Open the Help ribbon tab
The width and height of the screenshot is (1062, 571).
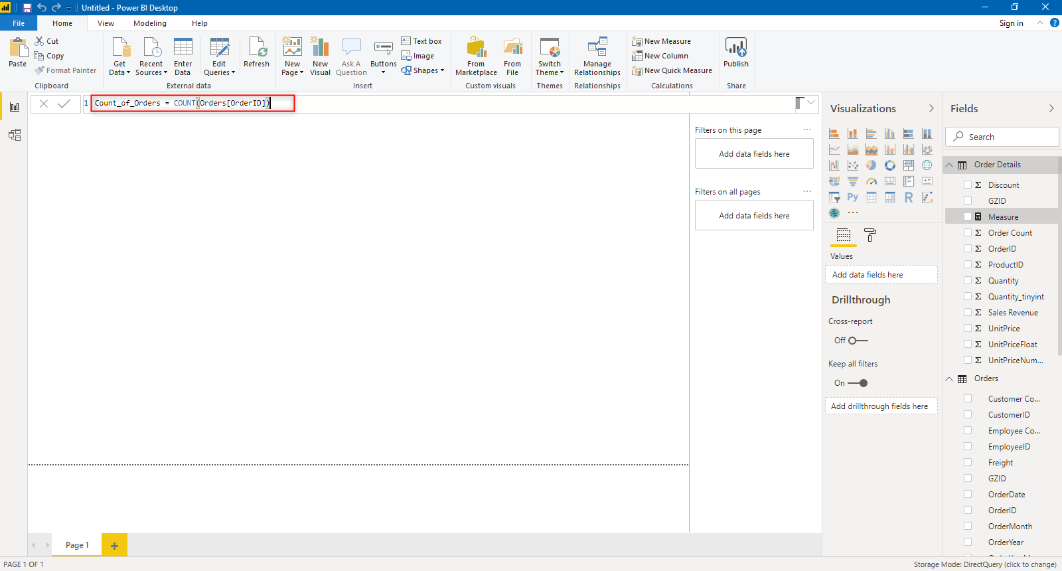(x=200, y=23)
